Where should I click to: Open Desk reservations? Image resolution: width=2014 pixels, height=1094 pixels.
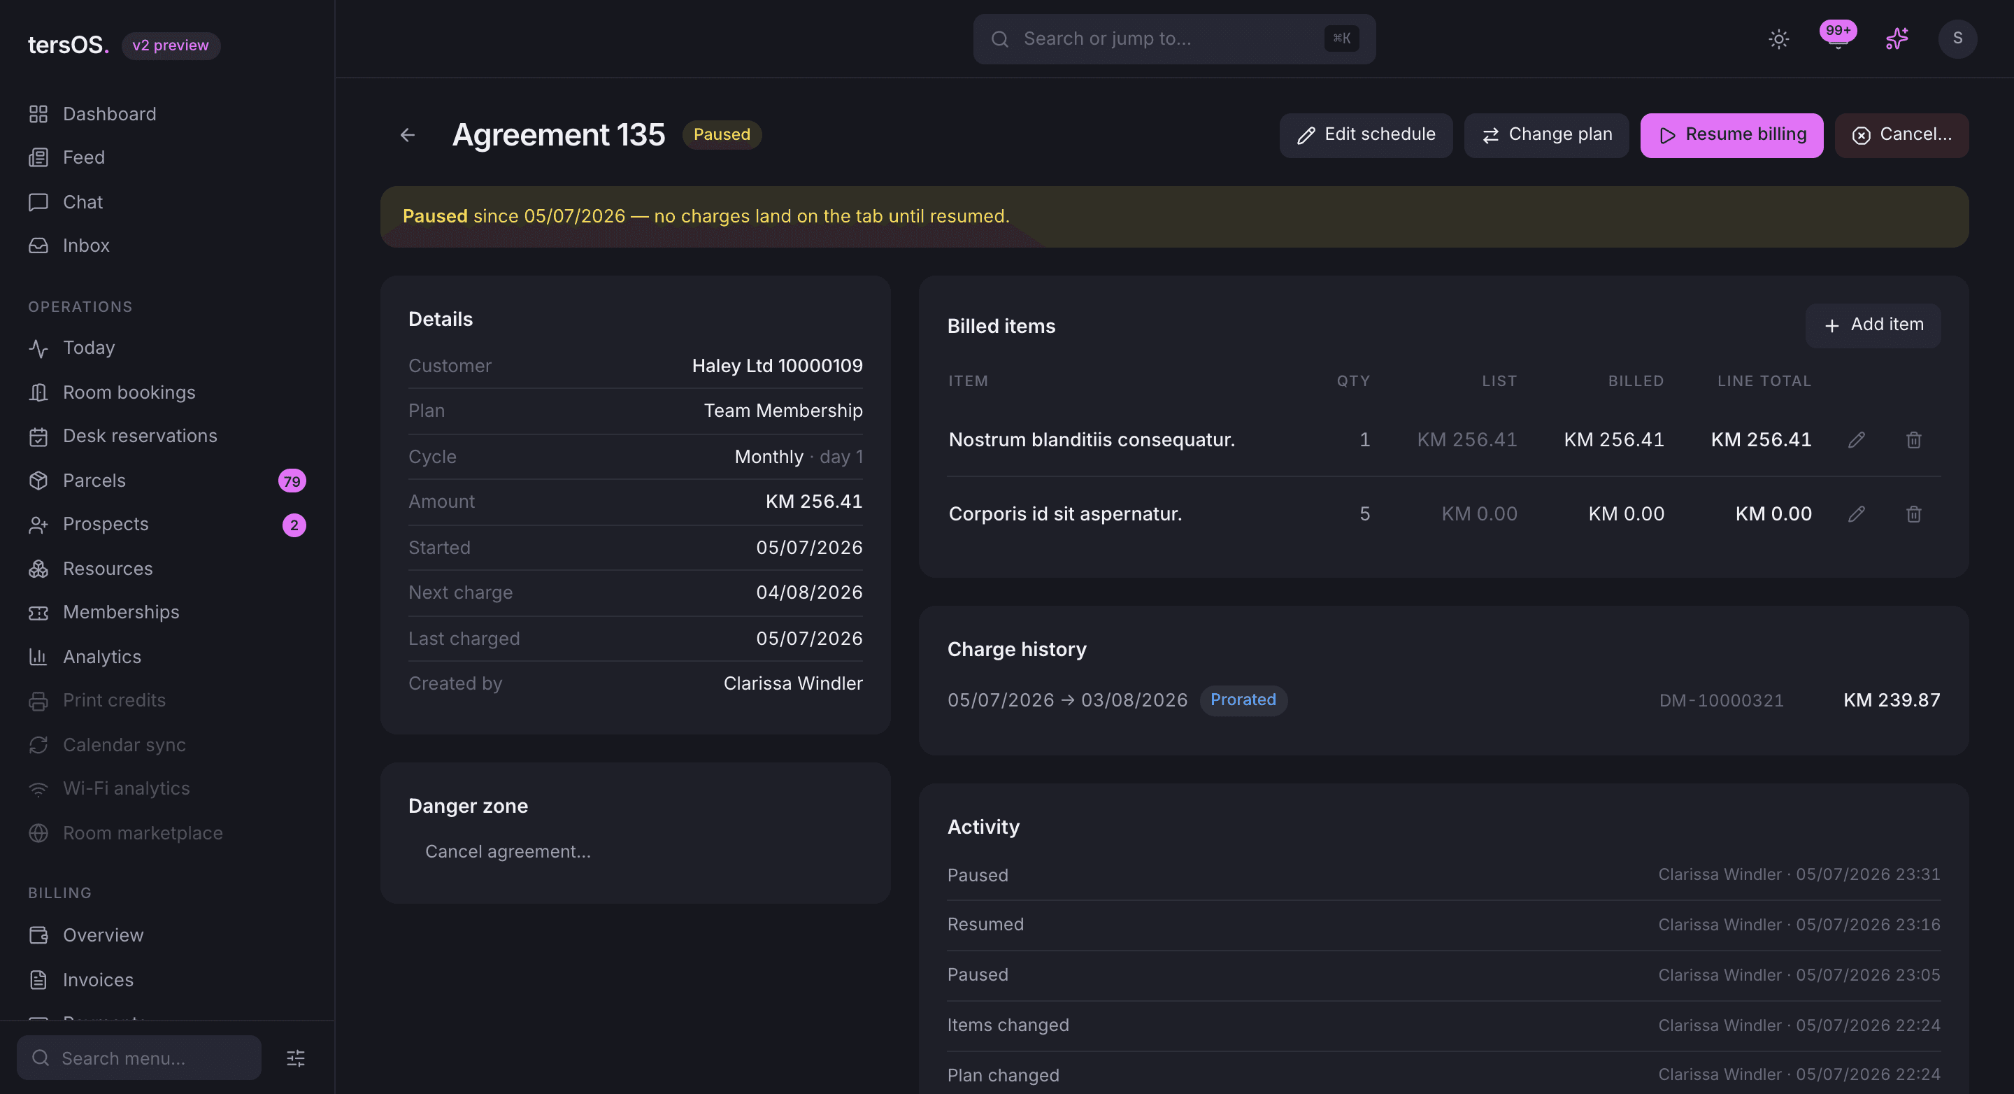coord(167,436)
